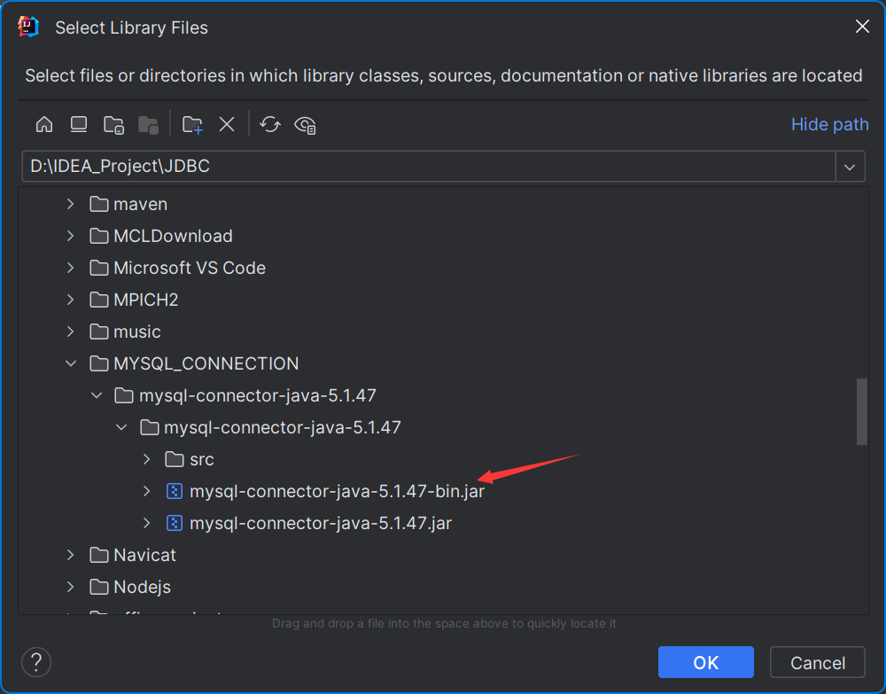Create a new folder with toolbar icon
This screenshot has height=694, width=886.
(192, 125)
